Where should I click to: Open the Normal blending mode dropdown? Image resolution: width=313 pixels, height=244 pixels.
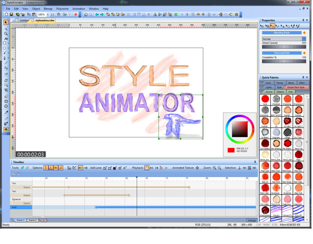coord(304,39)
